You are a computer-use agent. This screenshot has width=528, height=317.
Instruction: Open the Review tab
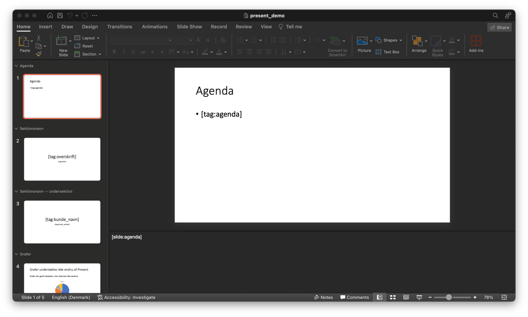pos(244,26)
